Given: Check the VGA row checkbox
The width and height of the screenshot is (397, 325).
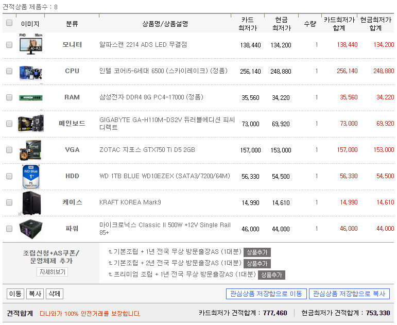Looking at the screenshot, I should coord(9,150).
